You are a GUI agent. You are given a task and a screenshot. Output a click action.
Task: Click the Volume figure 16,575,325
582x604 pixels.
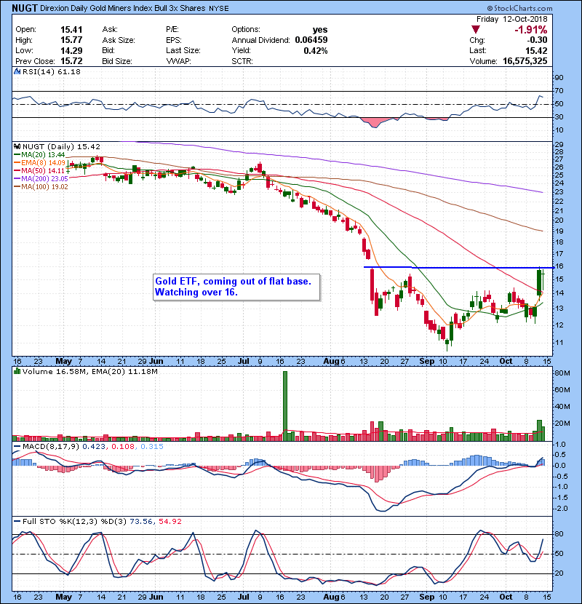(525, 61)
